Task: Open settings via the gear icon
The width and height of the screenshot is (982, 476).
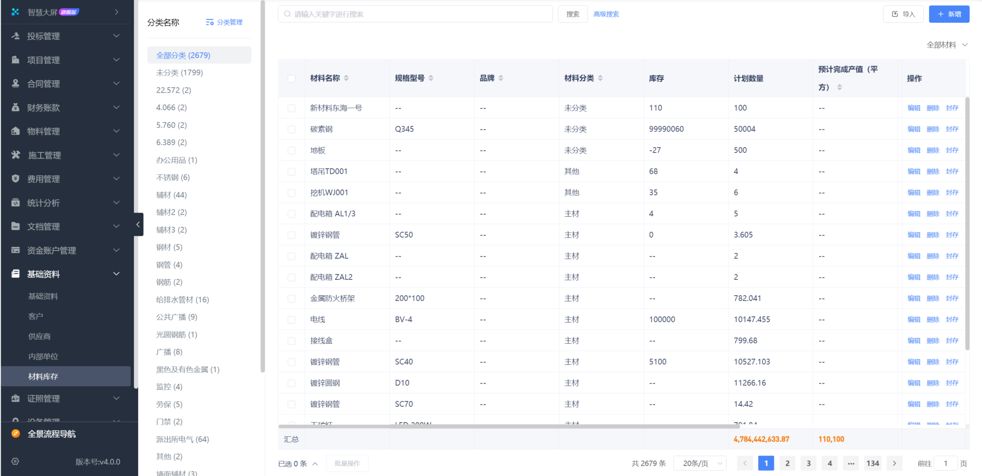Action: (14, 461)
